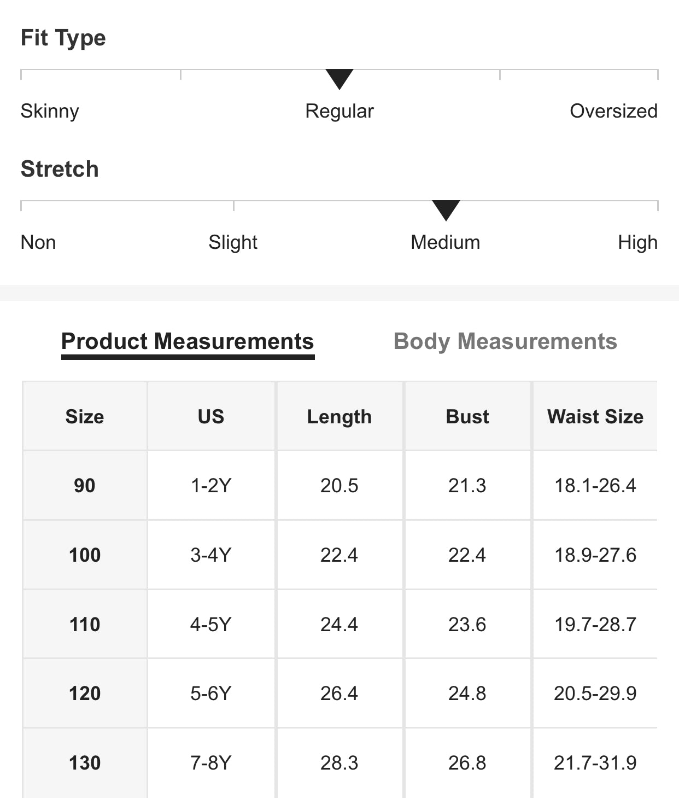
Task: Click the Non stretch label
Action: click(x=38, y=242)
